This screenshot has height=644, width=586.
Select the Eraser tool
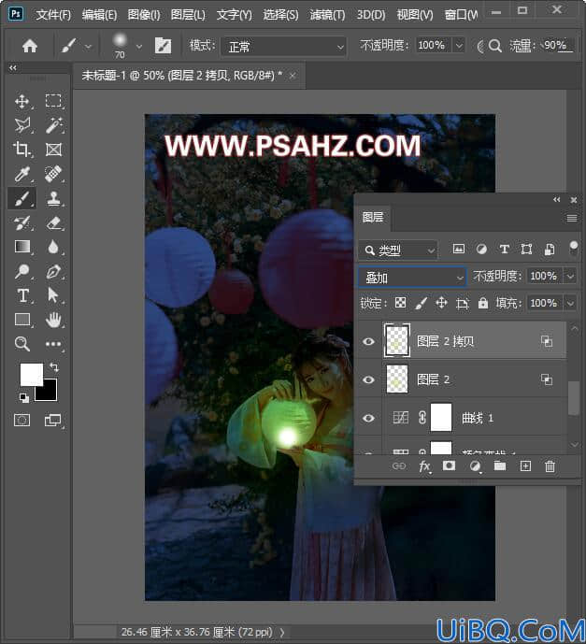click(53, 222)
